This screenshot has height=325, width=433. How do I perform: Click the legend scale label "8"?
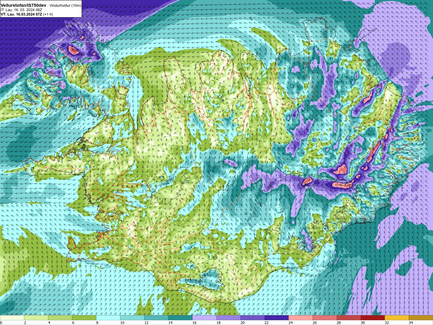97,323
